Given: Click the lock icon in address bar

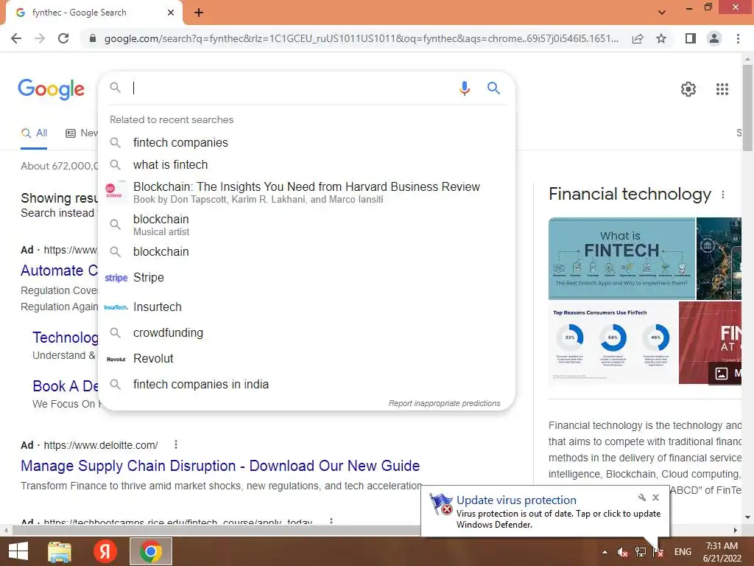Looking at the screenshot, I should pyautogui.click(x=93, y=38).
